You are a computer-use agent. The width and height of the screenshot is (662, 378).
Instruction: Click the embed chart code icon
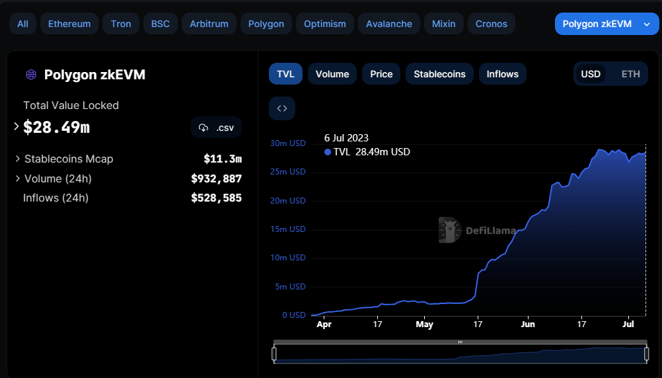pos(282,108)
